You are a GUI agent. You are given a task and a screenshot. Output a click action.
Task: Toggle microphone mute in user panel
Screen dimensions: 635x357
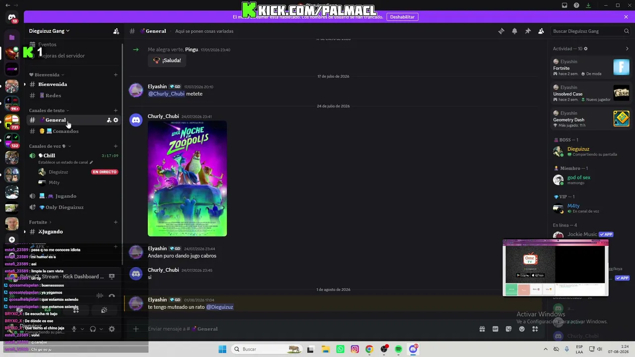tap(74, 329)
